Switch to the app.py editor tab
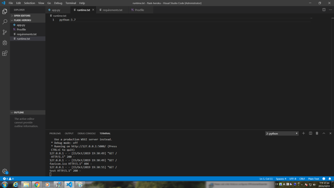 tap(58, 10)
